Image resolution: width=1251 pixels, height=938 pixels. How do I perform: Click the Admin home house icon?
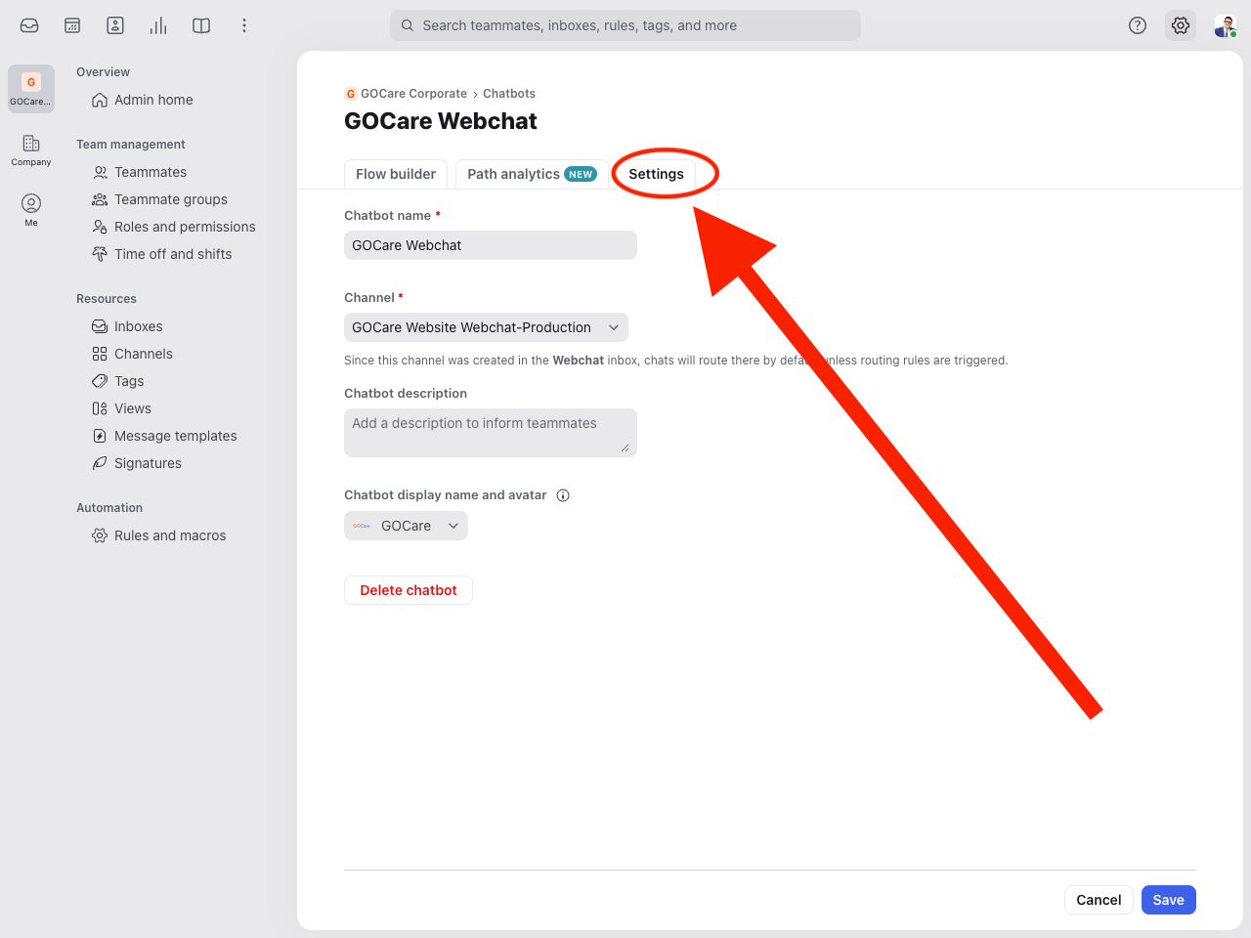point(100,100)
